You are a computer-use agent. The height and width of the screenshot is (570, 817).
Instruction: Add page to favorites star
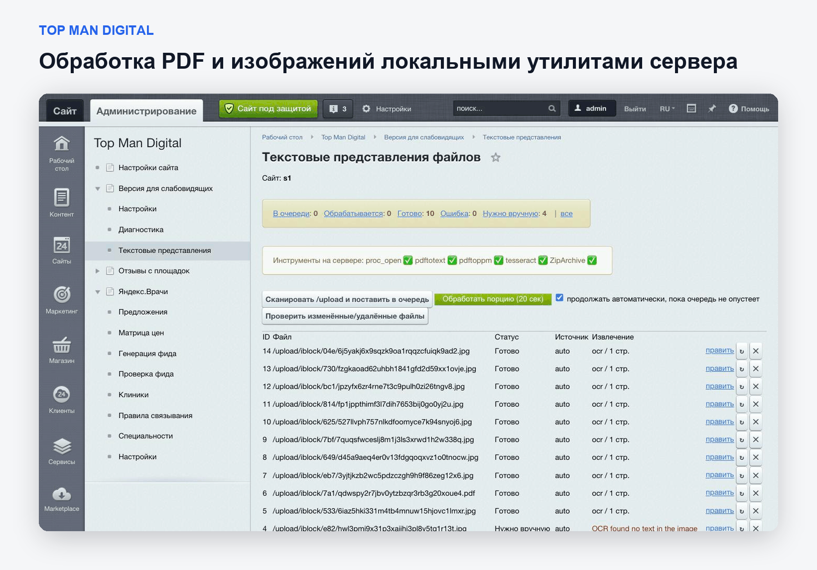495,158
